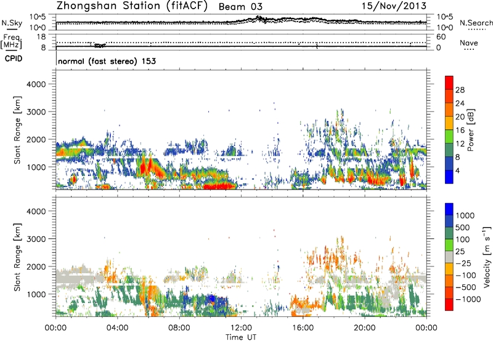Image resolution: width=493 pixels, height=341 pixels.
Task: Pick the red top power colorbar segment
Action: pos(449,83)
